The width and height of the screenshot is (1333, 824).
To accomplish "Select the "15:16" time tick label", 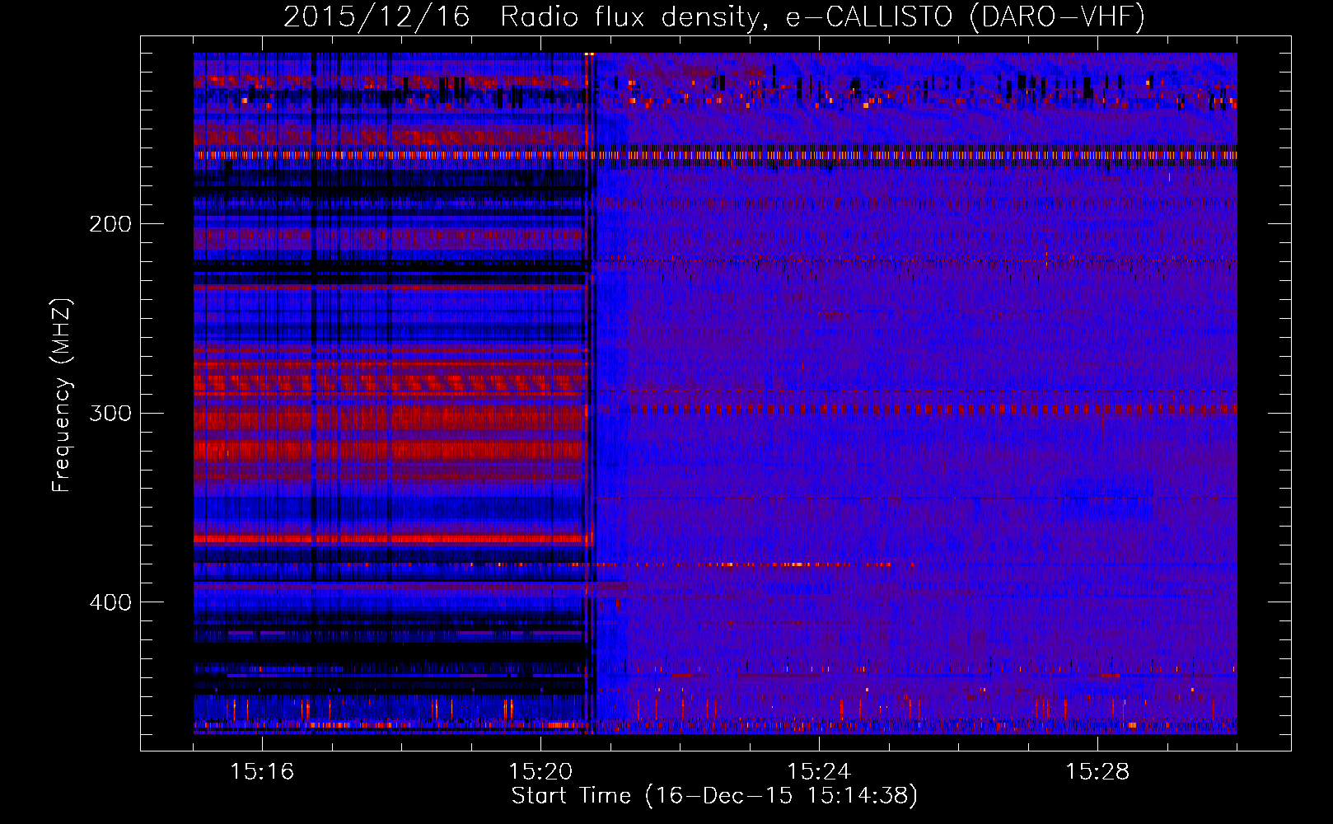I will coord(262,771).
